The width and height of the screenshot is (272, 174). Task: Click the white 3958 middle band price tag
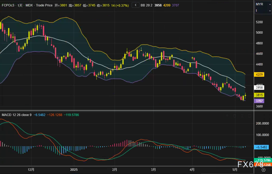click(259, 87)
